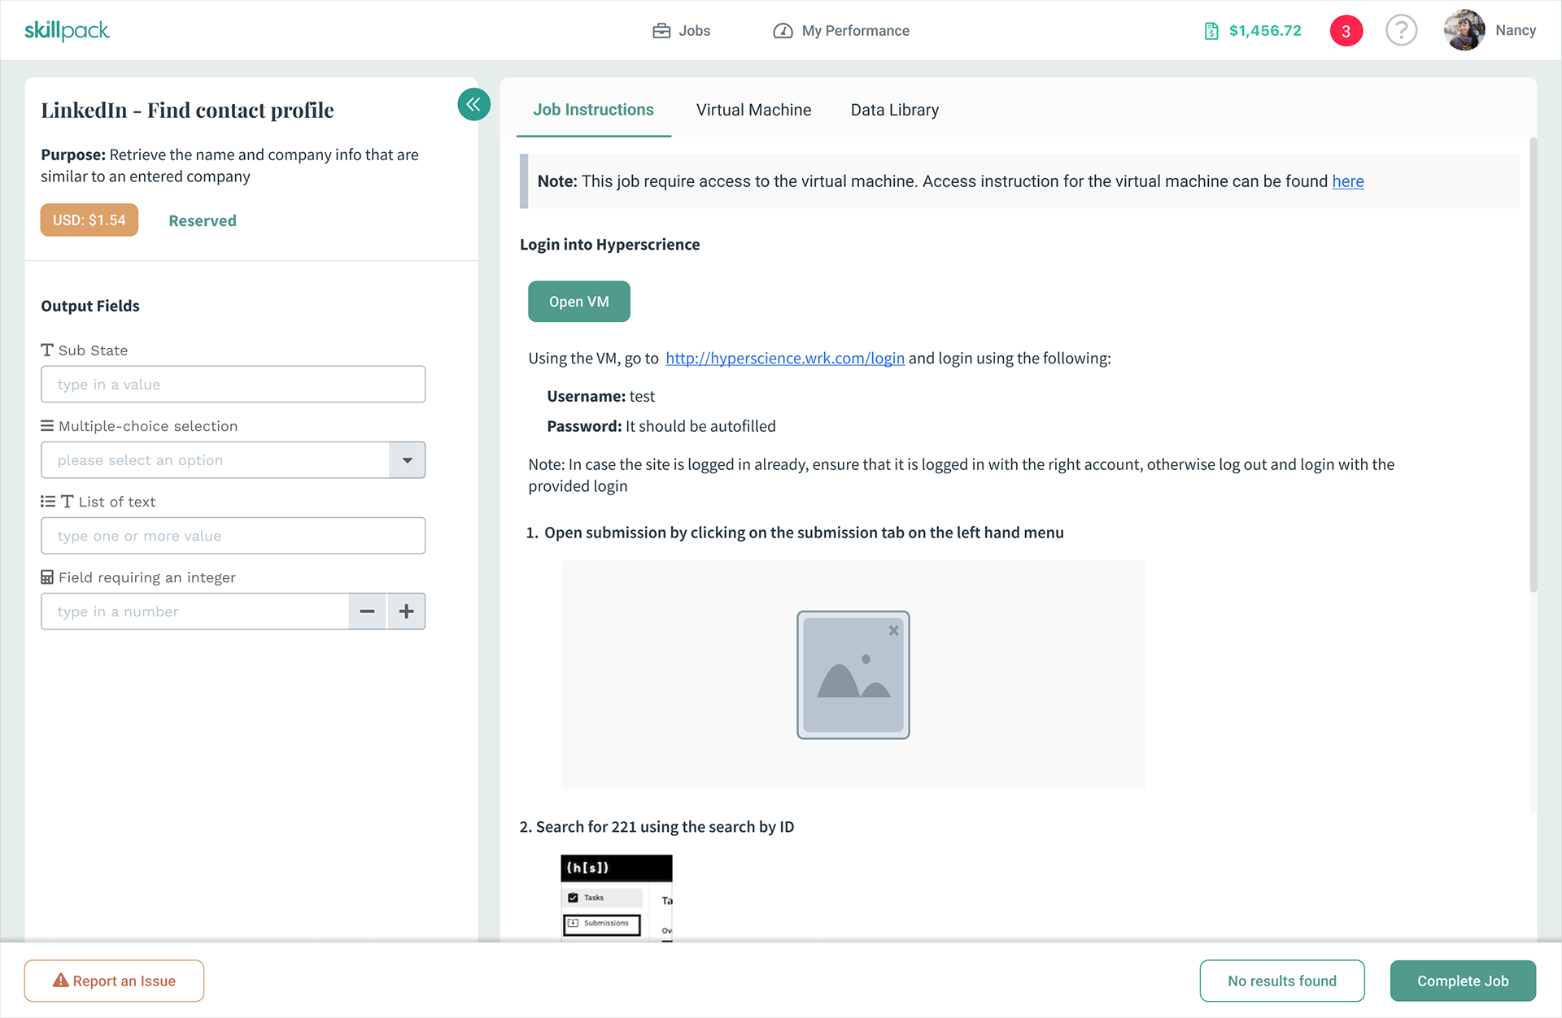Click the broken image placeholder in step 1
1562x1018 pixels.
[x=853, y=675]
